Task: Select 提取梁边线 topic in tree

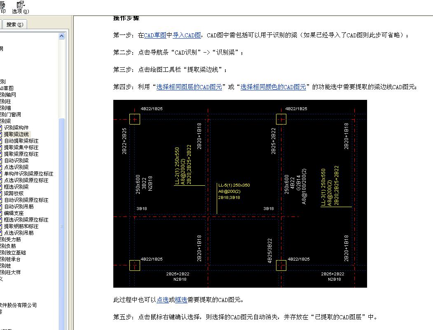Action: (16, 134)
